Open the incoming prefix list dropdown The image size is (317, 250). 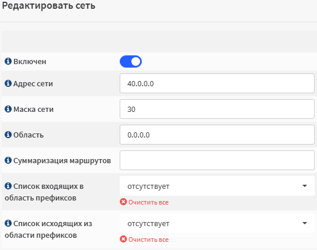tap(217, 186)
